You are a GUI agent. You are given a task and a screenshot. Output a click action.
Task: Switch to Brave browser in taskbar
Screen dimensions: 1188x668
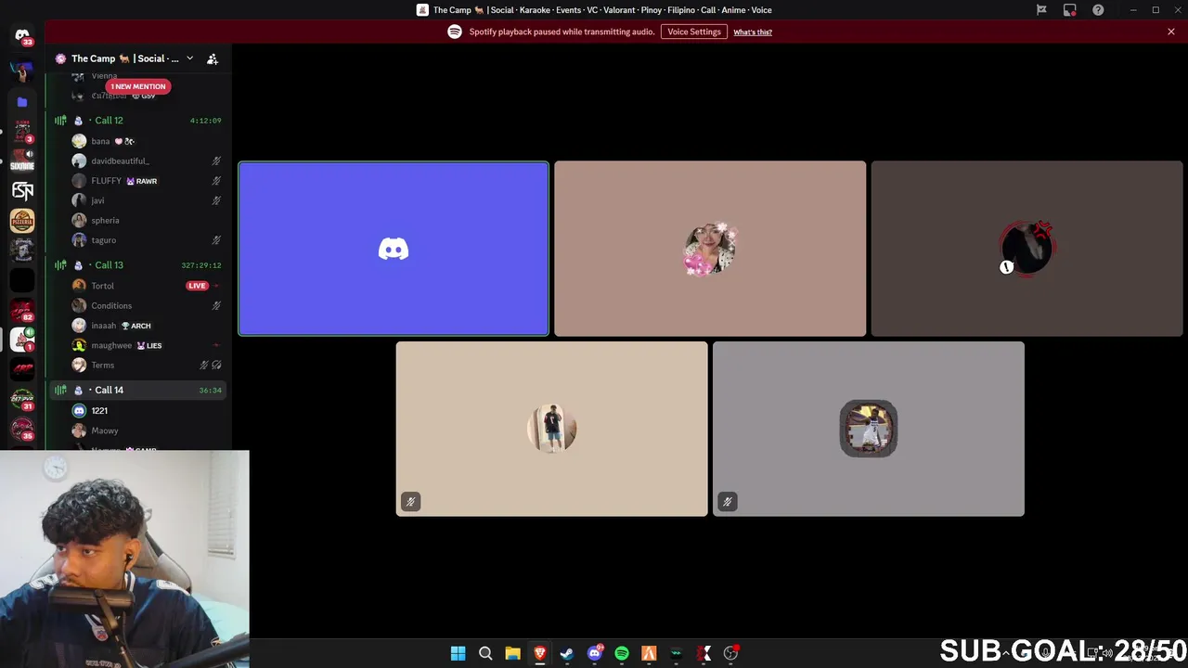tap(540, 653)
